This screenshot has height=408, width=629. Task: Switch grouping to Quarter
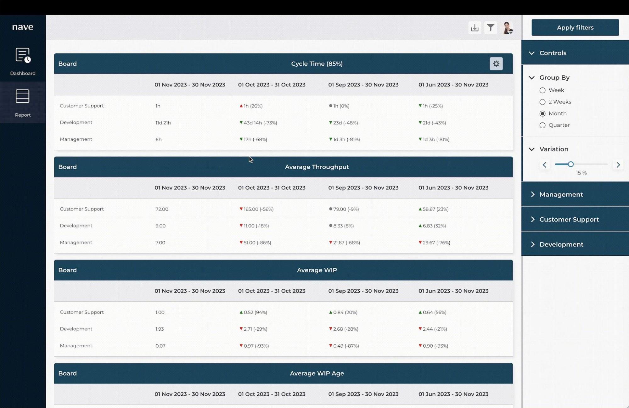(542, 125)
